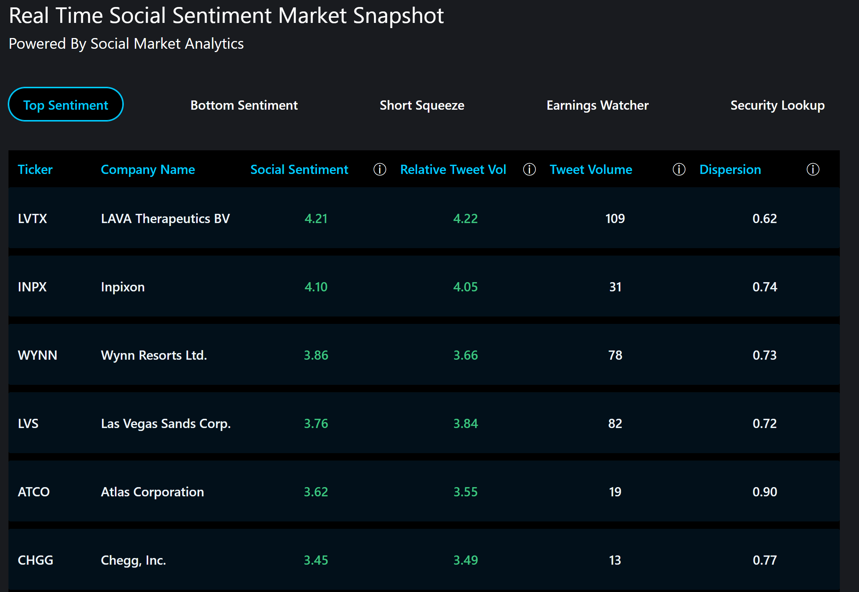
Task: Sort by Relative Tweet Vol header
Action: pyautogui.click(x=453, y=170)
